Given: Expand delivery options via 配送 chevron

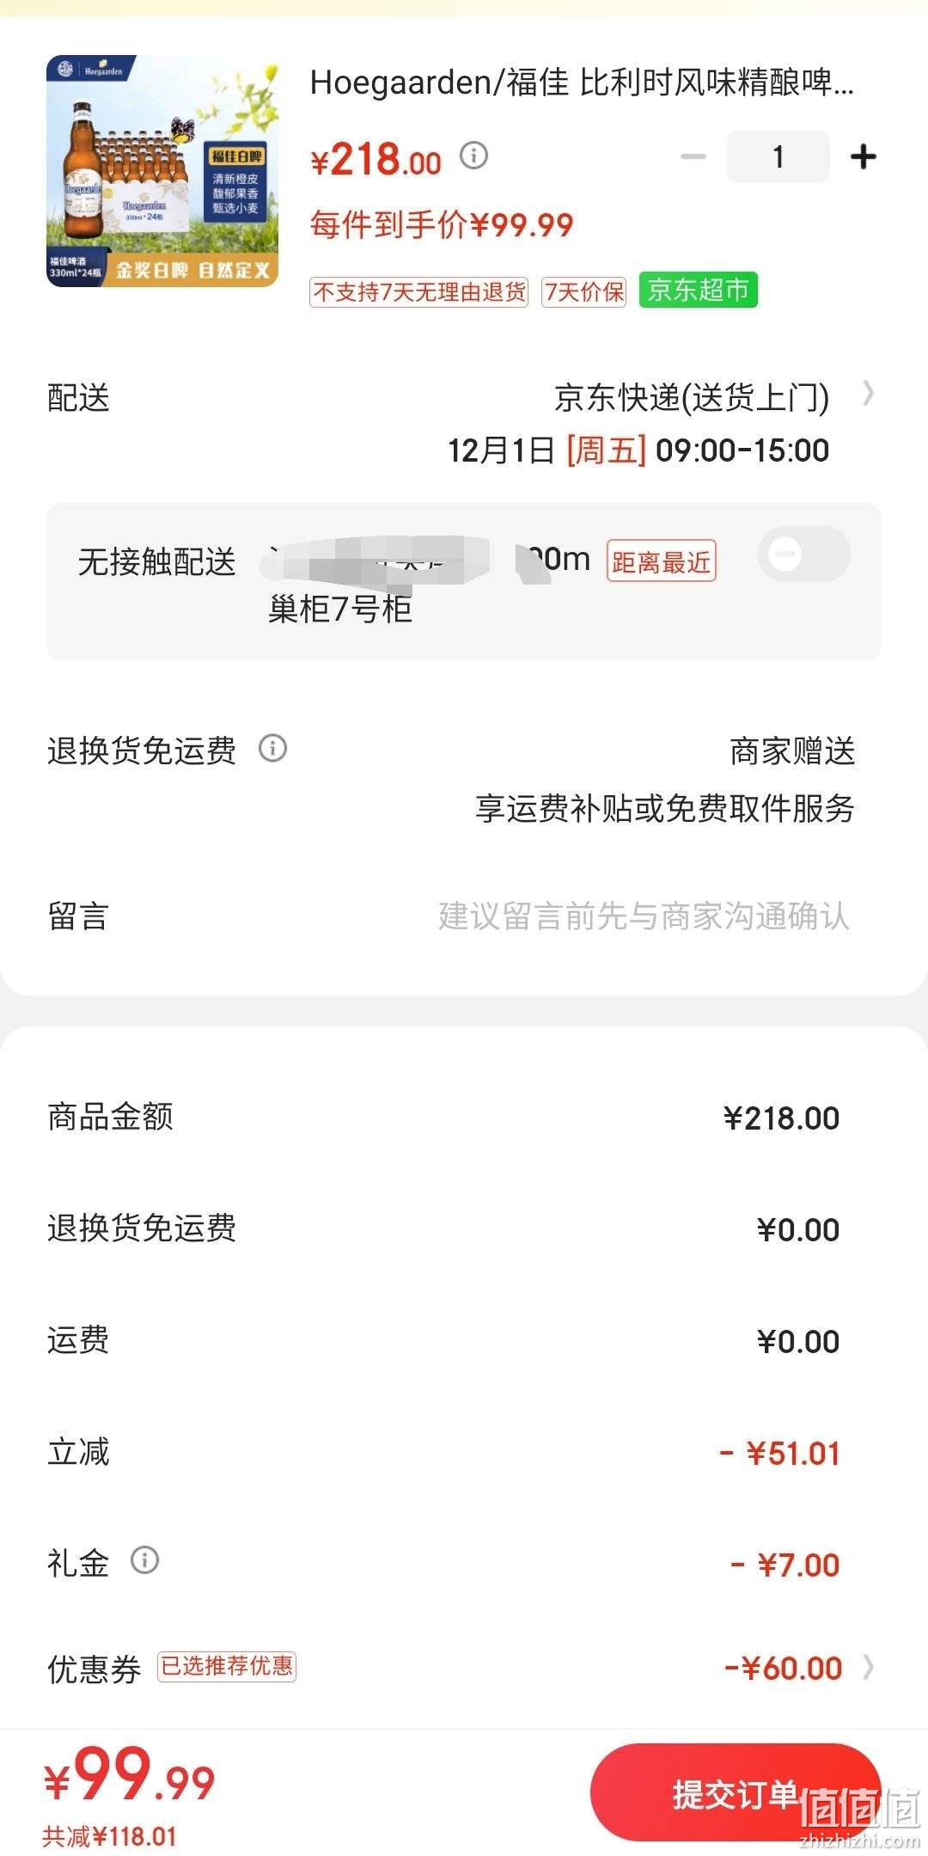Looking at the screenshot, I should tap(869, 395).
